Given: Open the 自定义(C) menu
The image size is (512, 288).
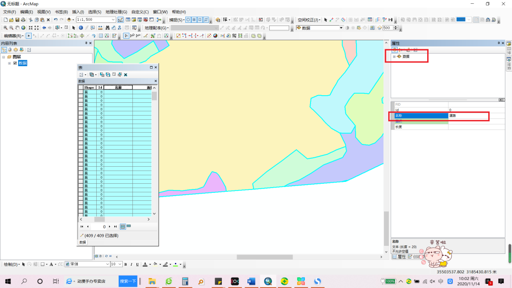Looking at the screenshot, I should coord(140,12).
